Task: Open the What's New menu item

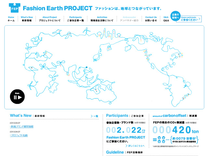Action: pyautogui.click(x=27, y=19)
